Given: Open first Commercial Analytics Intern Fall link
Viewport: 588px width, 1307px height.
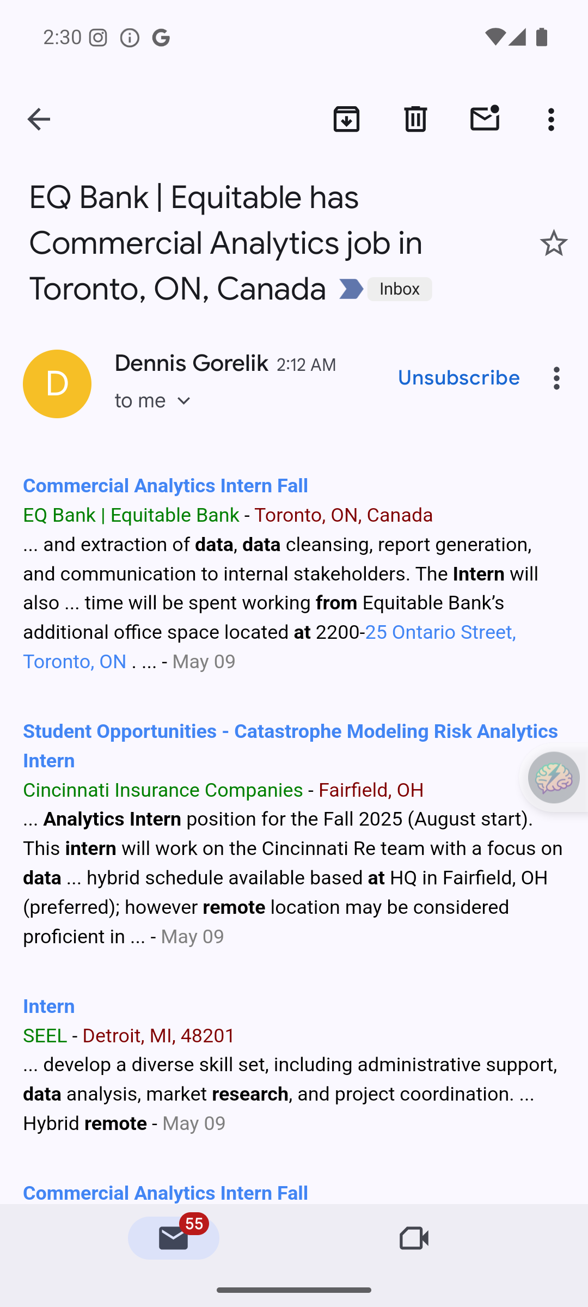Looking at the screenshot, I should coord(166,486).
